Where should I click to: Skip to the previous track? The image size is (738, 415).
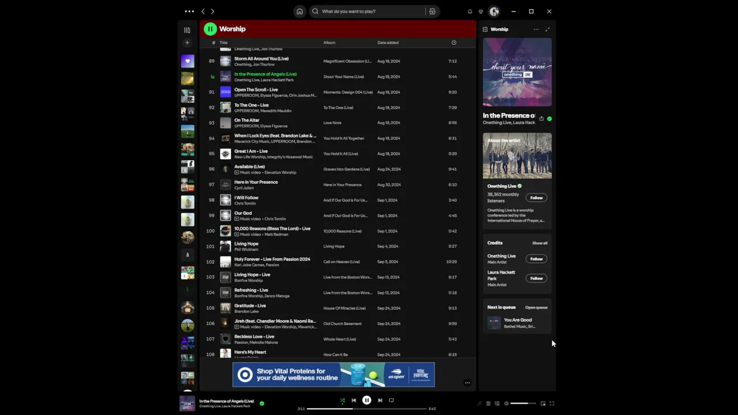click(x=354, y=401)
